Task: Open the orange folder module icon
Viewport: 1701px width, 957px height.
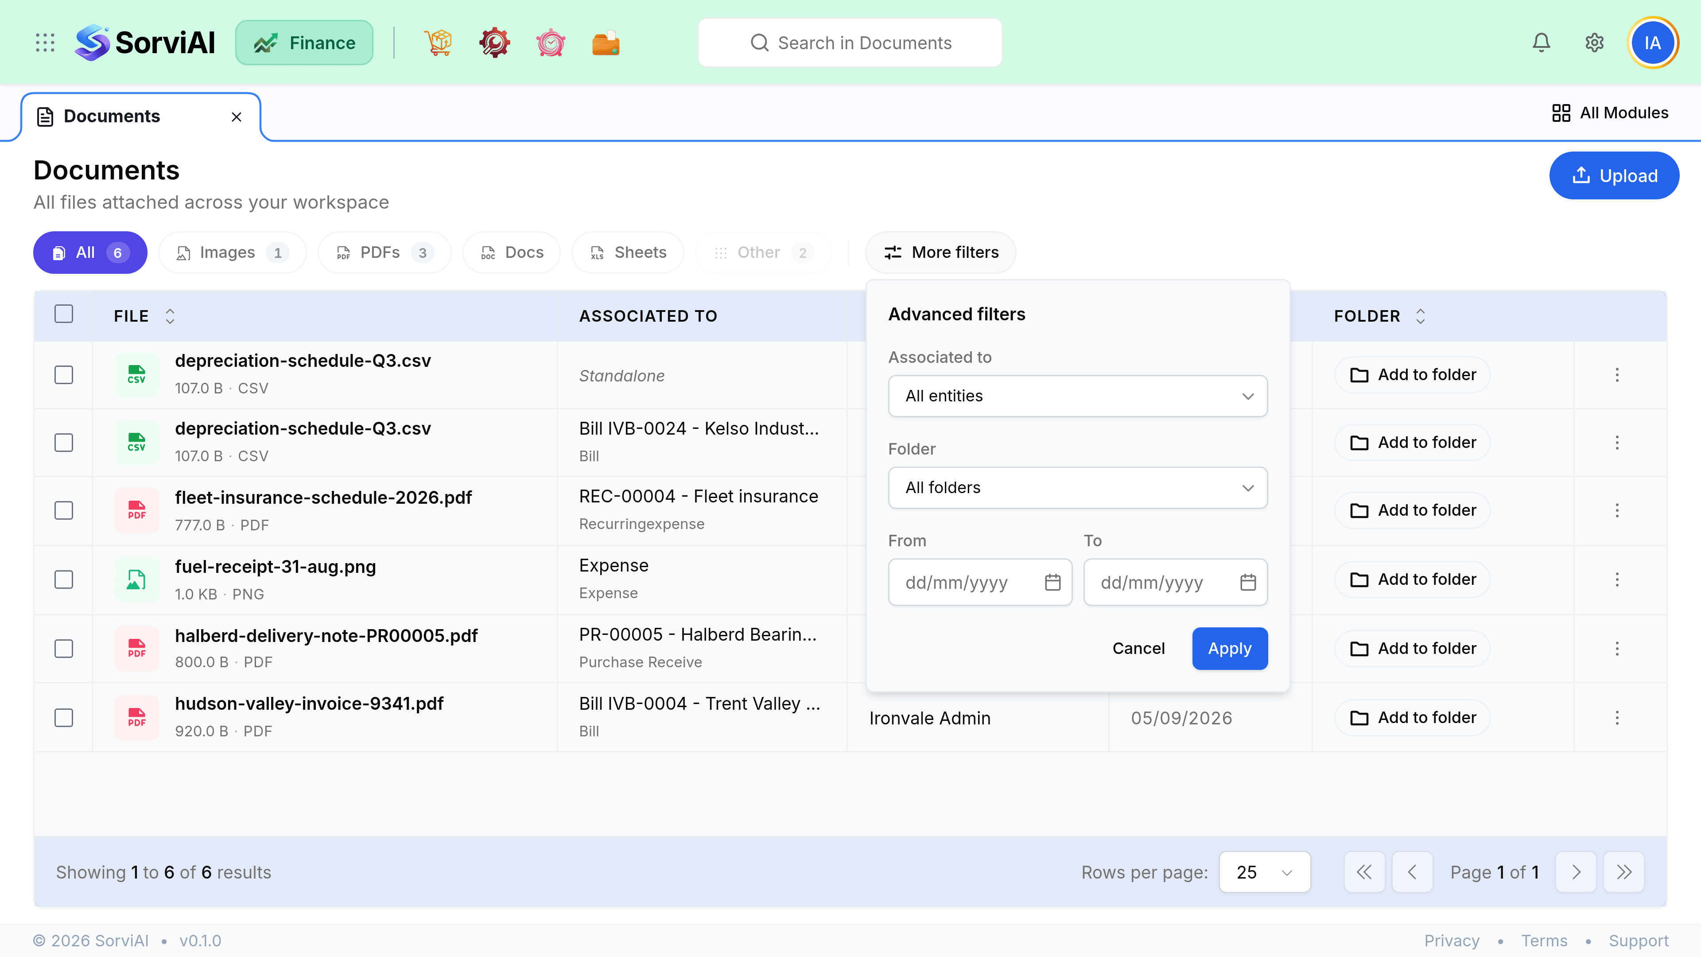Action: point(606,43)
